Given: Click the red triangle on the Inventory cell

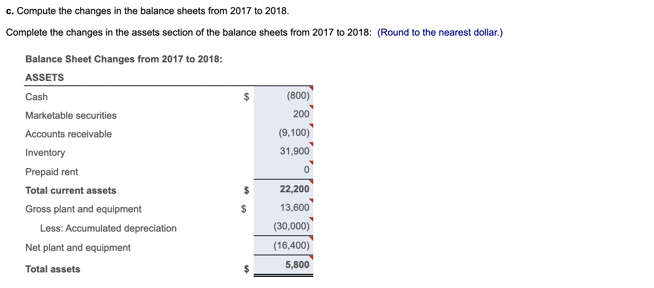Looking at the screenshot, I should tap(311, 144).
